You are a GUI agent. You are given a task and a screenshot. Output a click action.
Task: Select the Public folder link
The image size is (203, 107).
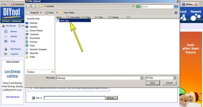32,57
